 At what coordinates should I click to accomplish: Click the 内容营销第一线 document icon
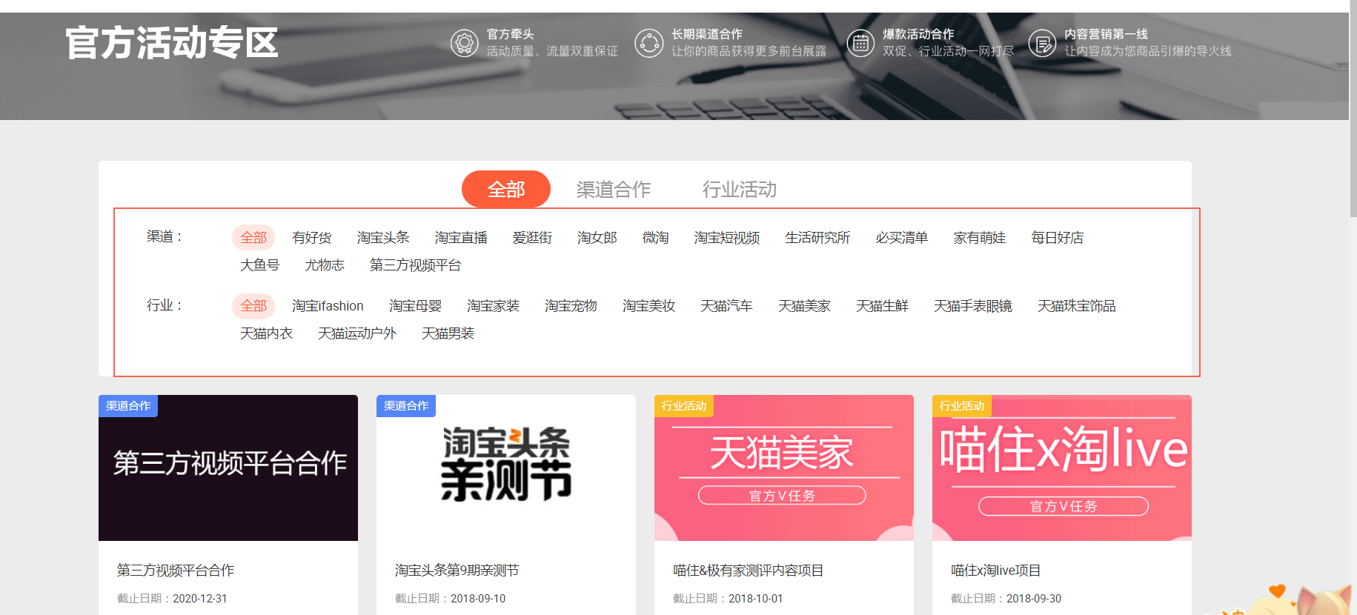pyautogui.click(x=1042, y=43)
